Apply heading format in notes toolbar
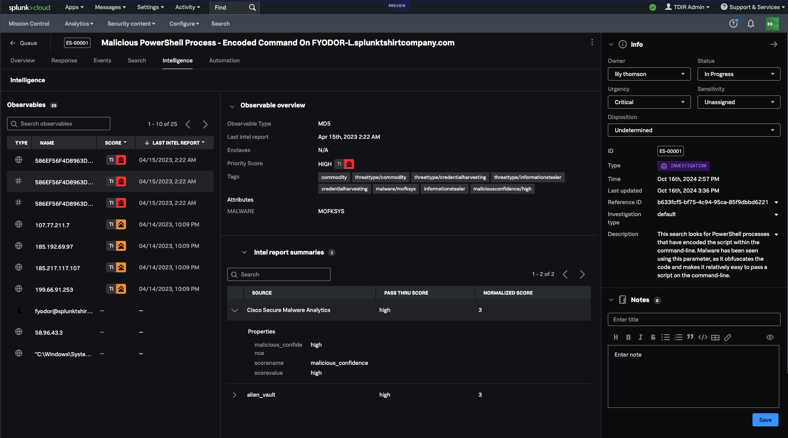Screen dimensions: 788x438 [616, 337]
